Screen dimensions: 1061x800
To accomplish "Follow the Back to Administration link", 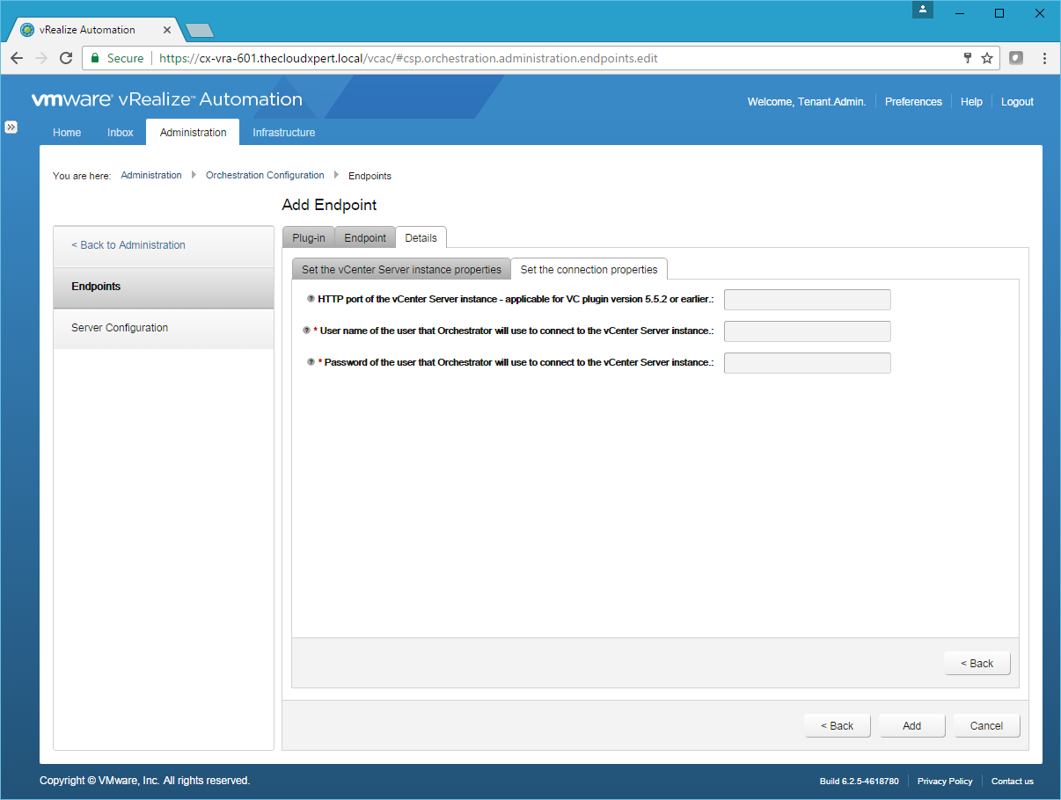I will pyautogui.click(x=128, y=245).
